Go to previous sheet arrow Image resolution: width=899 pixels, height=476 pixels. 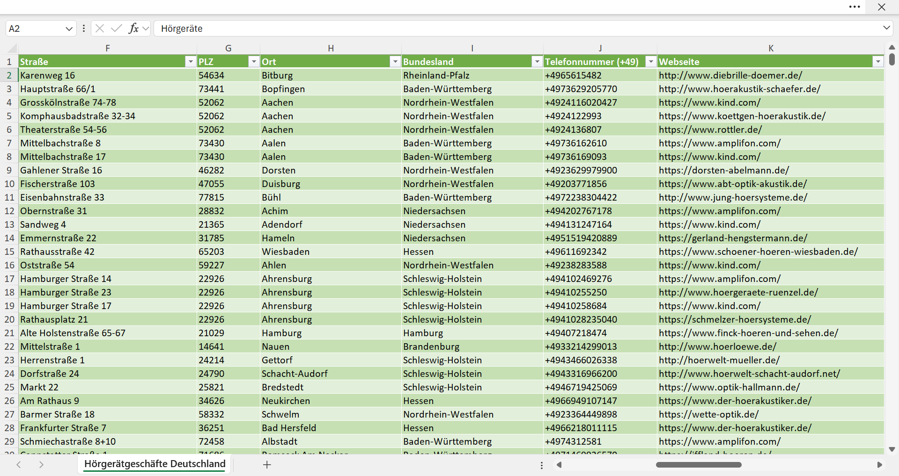19,464
